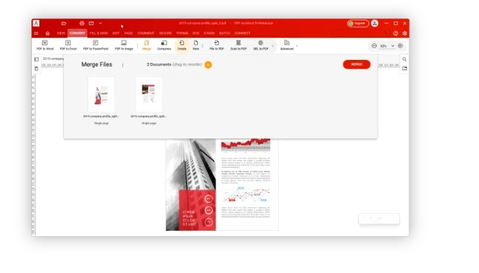479x273 pixels.
Task: Open the SECURE tab
Action: [165, 33]
